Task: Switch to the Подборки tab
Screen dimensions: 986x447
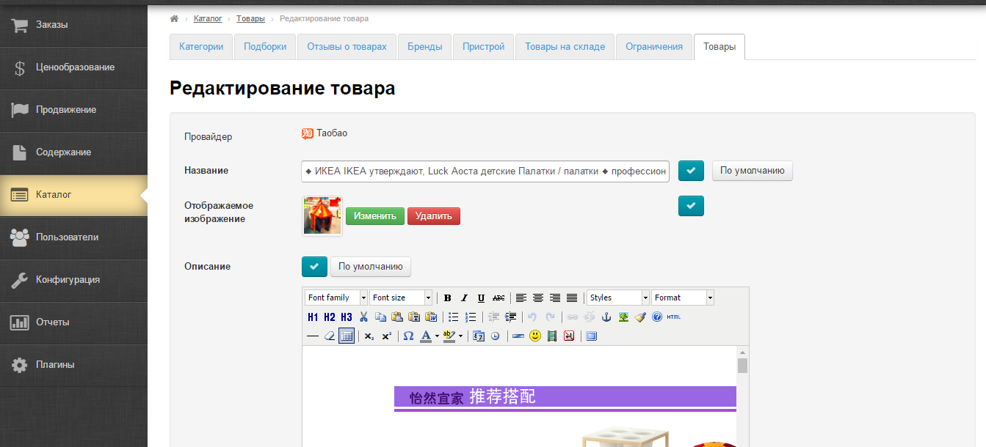Action: tap(265, 47)
